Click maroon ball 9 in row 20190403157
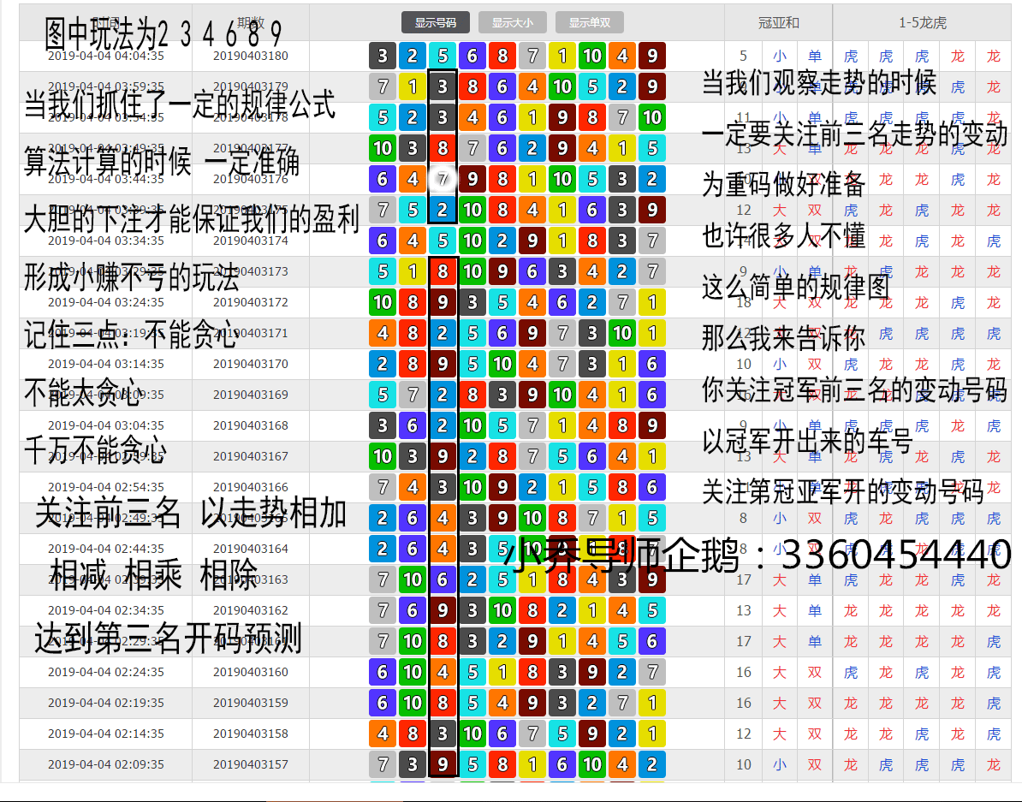Viewport: 1022px width, 802px height. (443, 764)
